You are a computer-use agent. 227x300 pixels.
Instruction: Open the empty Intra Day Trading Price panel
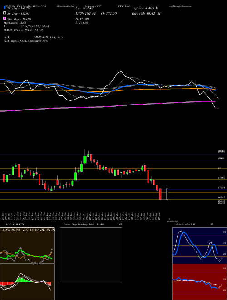tap(91, 255)
